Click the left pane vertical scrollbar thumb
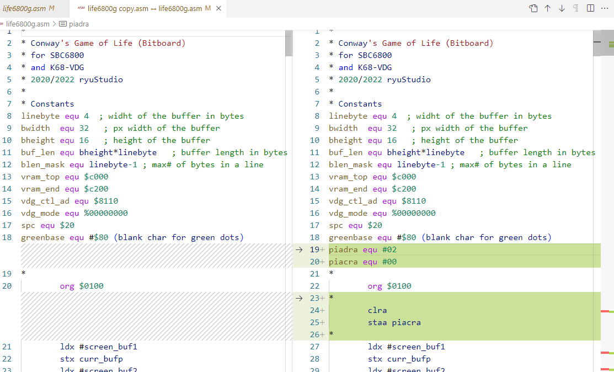 [289, 44]
